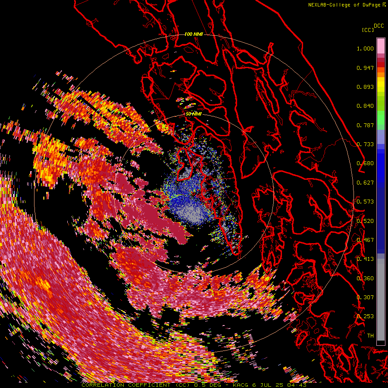Click the 0.733 legend value
Viewport: 388px width, 388px height.
365,144
